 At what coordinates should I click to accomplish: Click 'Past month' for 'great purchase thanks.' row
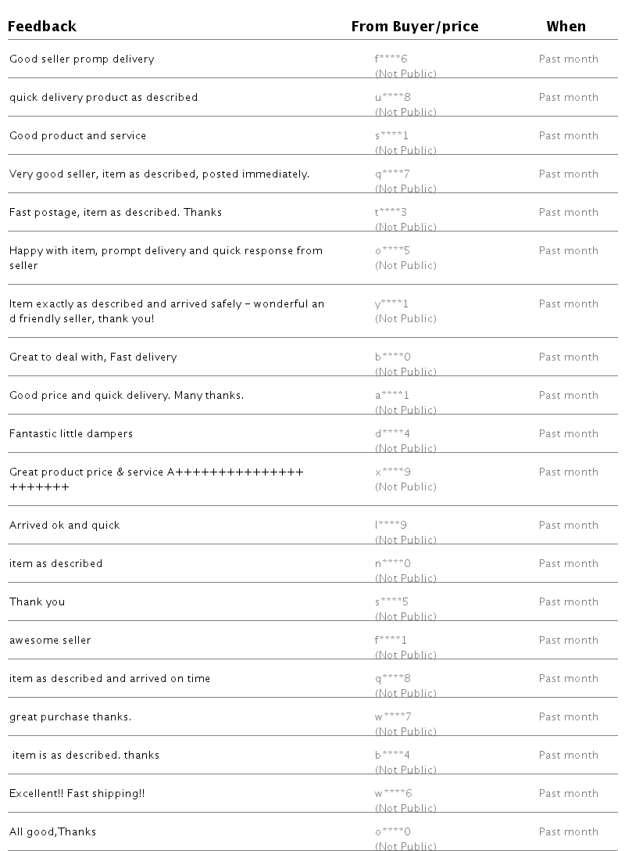[568, 717]
